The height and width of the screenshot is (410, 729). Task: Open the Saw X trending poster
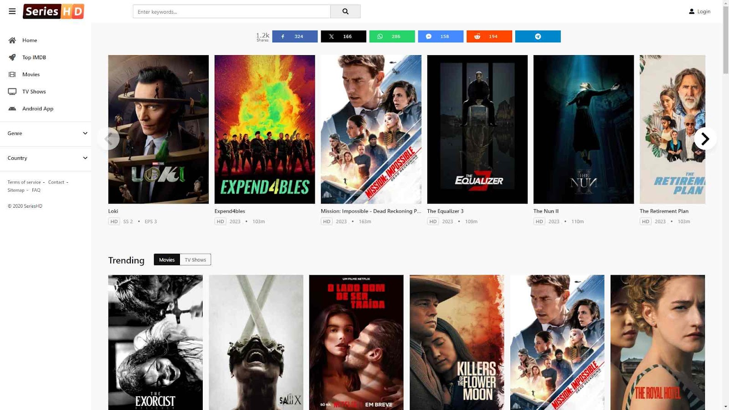click(x=256, y=342)
